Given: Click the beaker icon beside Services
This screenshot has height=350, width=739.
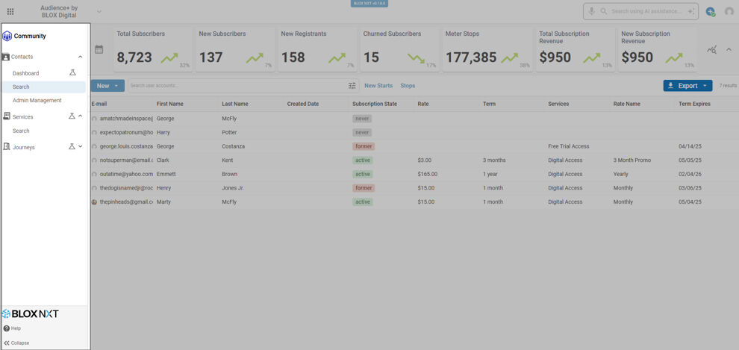Looking at the screenshot, I should (72, 116).
